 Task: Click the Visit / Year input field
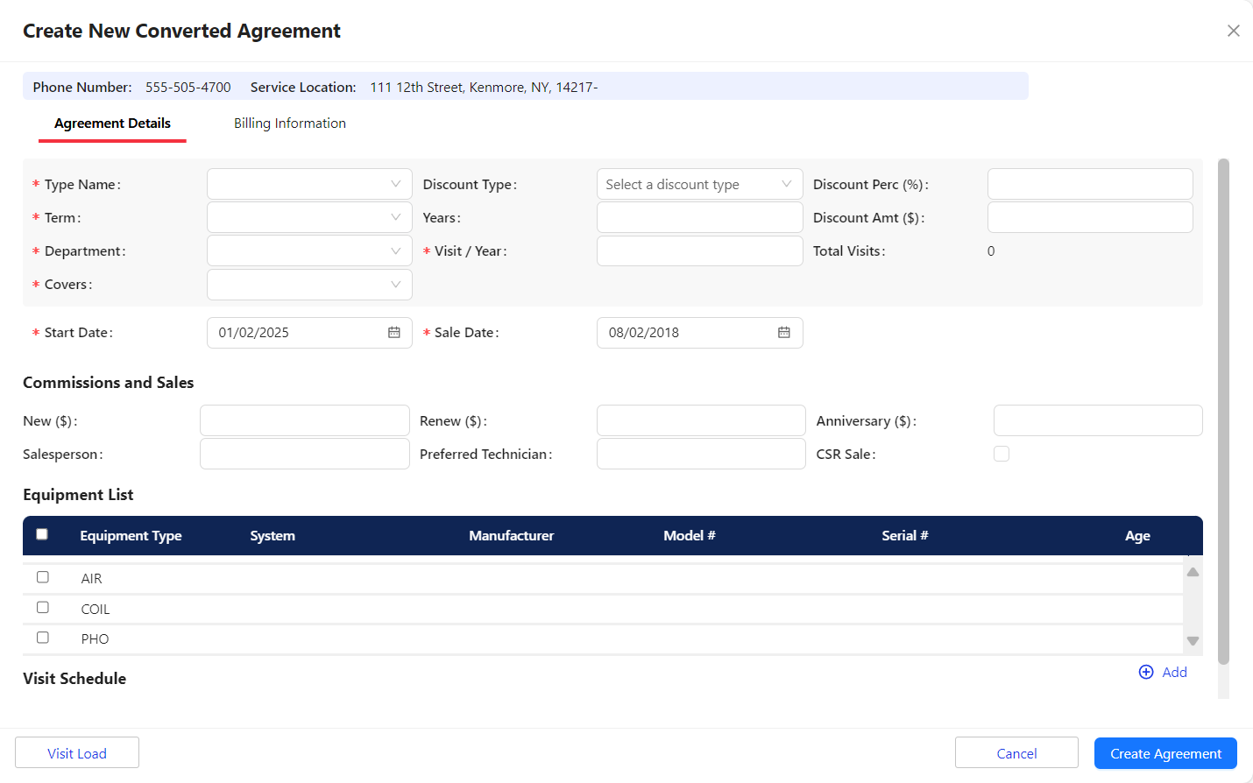click(x=699, y=250)
